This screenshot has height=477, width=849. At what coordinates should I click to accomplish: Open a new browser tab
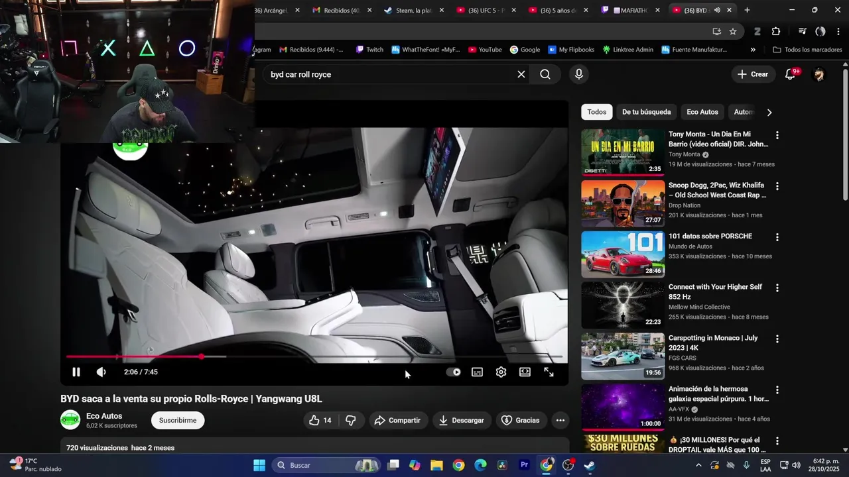(x=747, y=10)
